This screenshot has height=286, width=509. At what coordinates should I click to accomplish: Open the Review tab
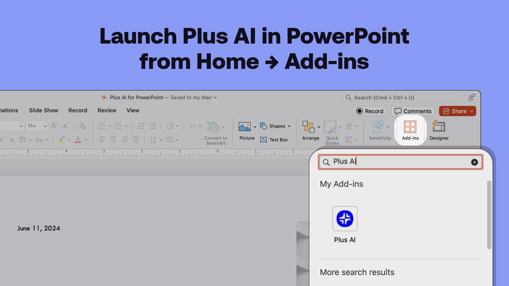(107, 110)
